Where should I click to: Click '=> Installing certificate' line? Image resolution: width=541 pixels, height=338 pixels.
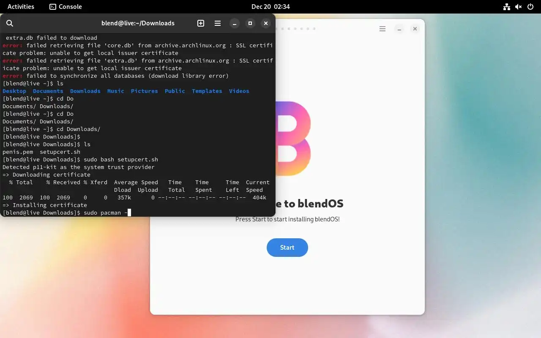click(45, 205)
